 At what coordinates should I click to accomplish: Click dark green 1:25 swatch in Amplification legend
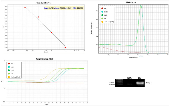[x=9, y=70]
